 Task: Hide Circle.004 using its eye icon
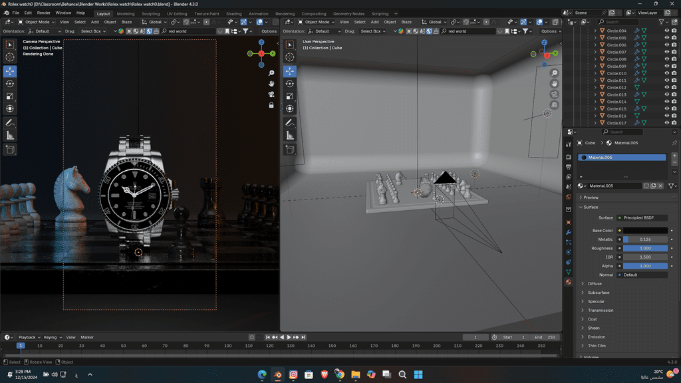pos(667,31)
